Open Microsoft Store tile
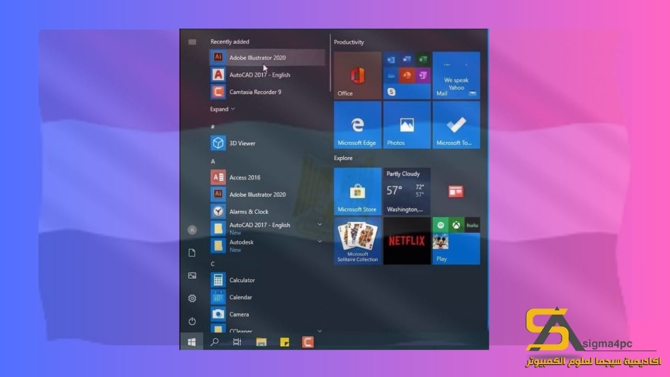The image size is (670, 377). coord(358,192)
